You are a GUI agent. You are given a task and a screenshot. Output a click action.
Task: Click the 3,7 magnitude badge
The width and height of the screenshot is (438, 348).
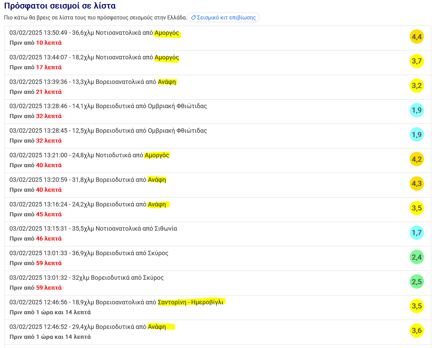point(417,61)
